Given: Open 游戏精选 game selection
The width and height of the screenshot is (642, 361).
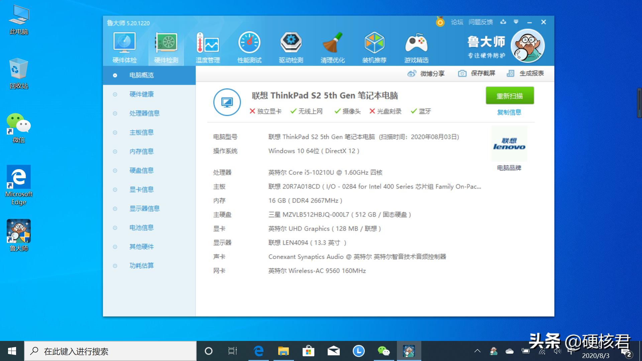Looking at the screenshot, I should [416, 47].
